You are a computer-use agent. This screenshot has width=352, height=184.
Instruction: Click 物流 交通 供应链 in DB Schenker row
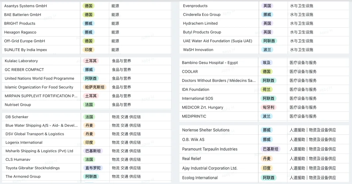[x=126, y=117]
